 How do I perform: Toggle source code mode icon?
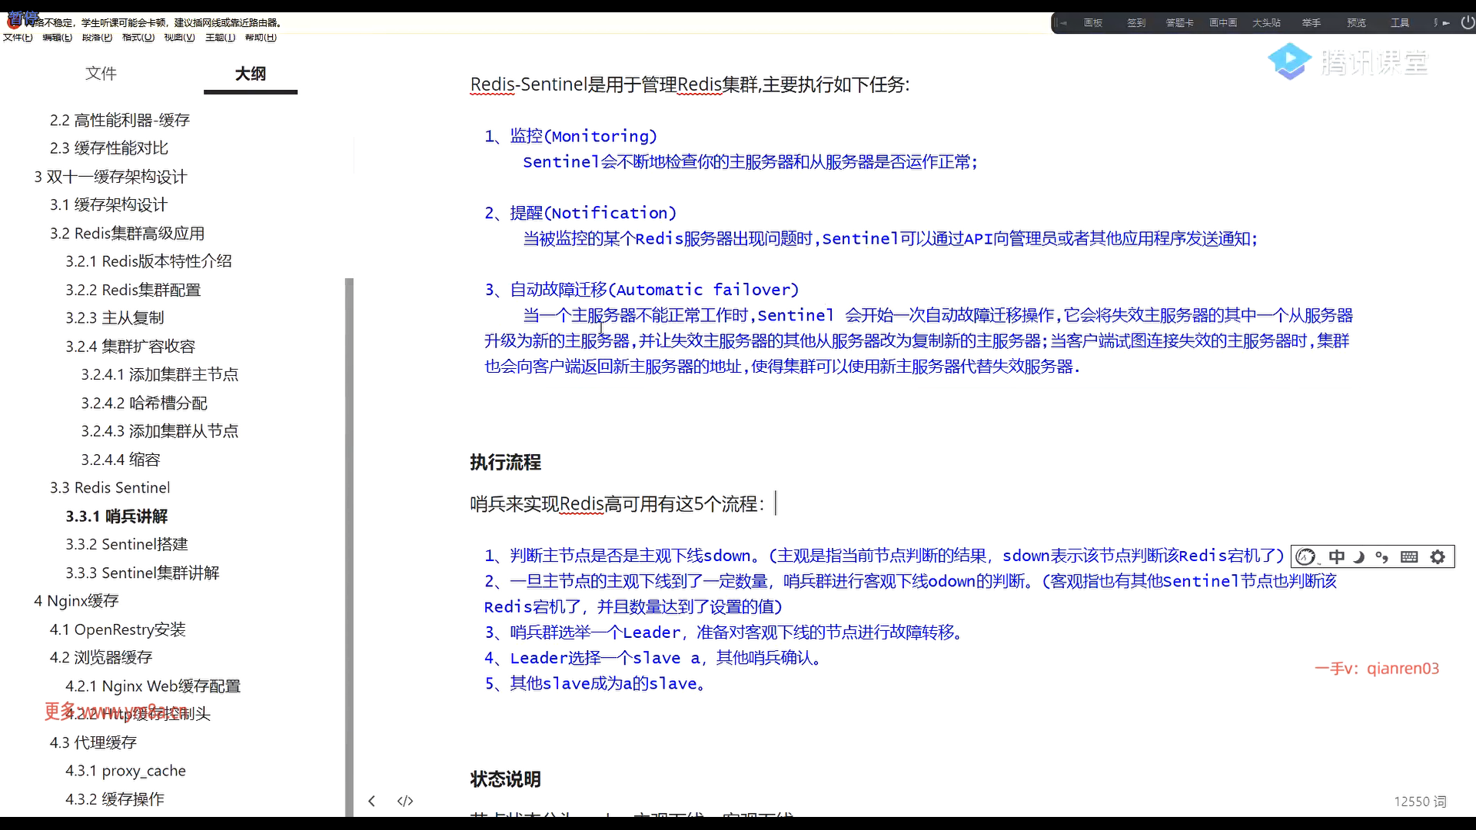coord(405,801)
